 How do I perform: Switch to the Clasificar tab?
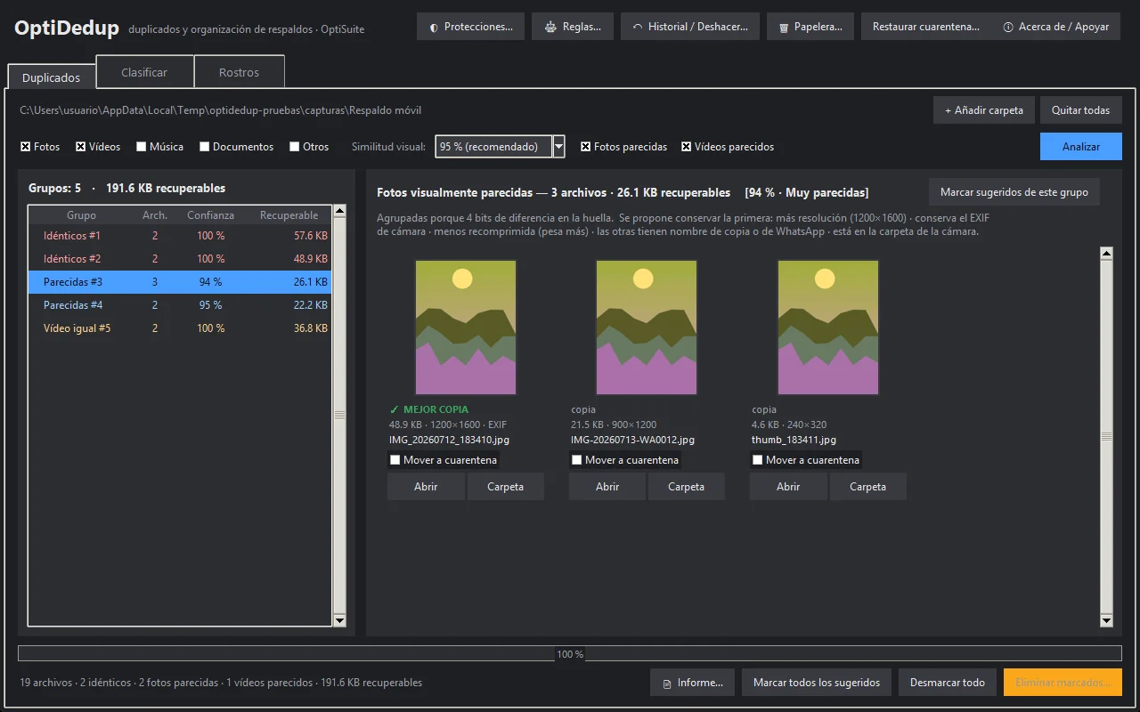(144, 72)
